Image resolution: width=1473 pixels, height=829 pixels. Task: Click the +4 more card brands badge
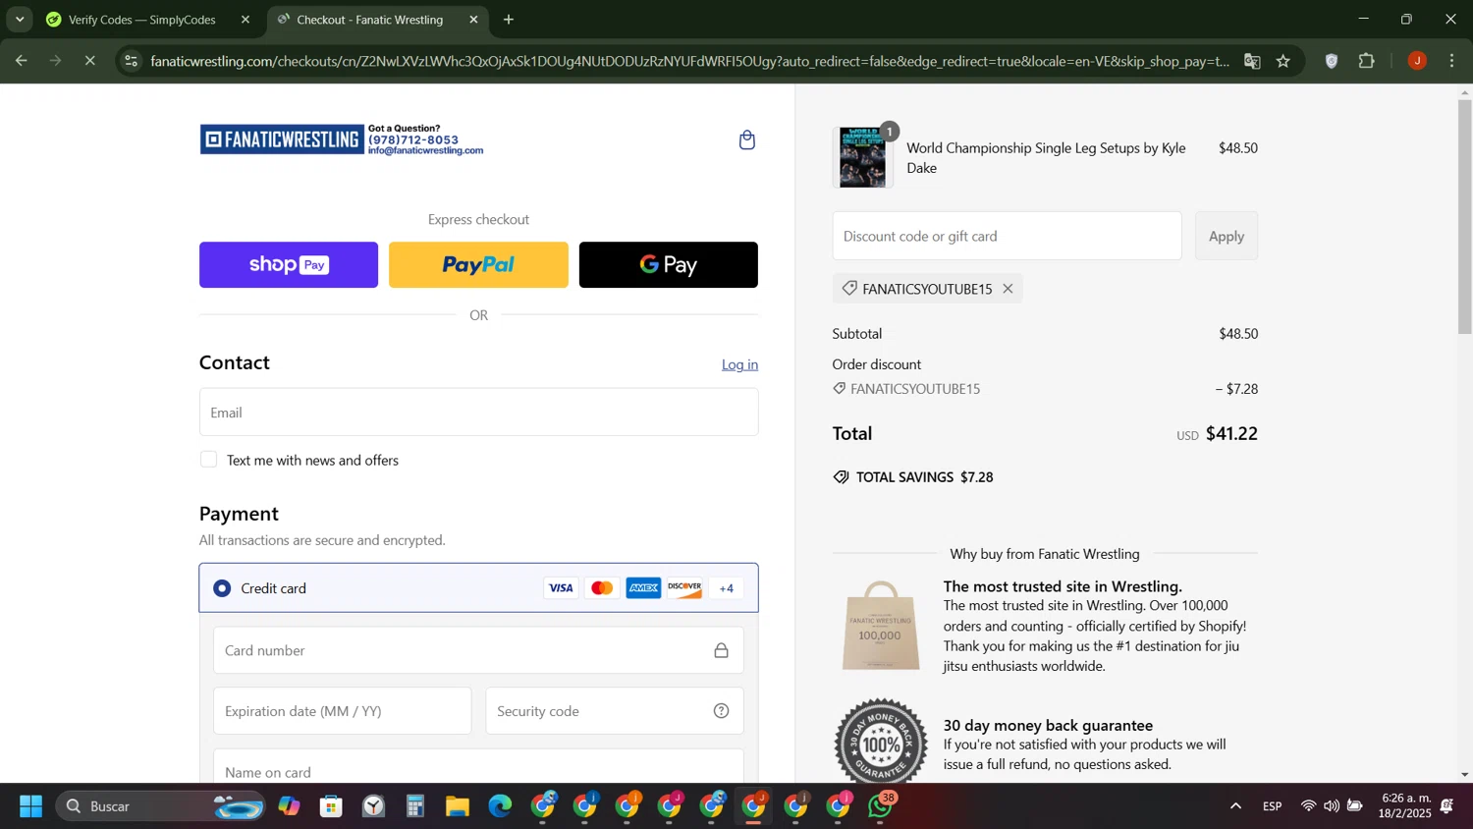727,588
